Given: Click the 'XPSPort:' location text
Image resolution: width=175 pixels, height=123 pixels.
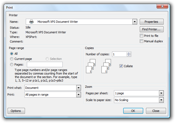Looking at the screenshot, I should (31, 37).
